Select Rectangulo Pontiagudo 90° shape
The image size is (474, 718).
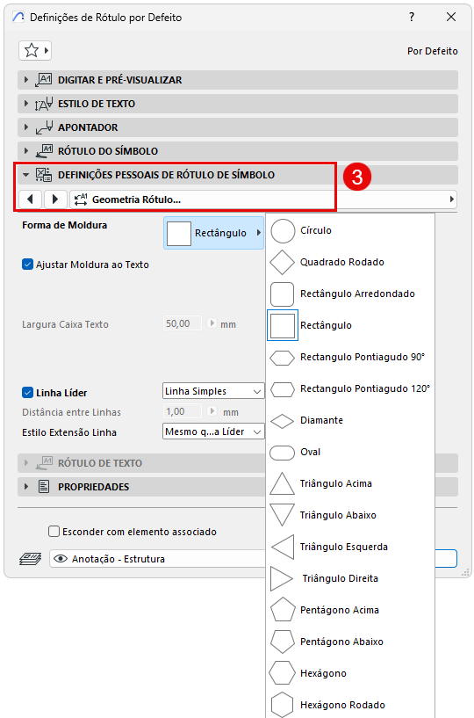(x=350, y=357)
